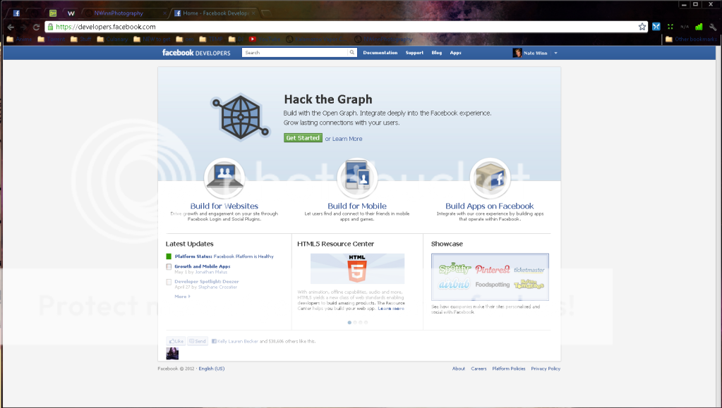Open Documentation in the top navigation
Screen dimensions: 722x408
pos(380,53)
